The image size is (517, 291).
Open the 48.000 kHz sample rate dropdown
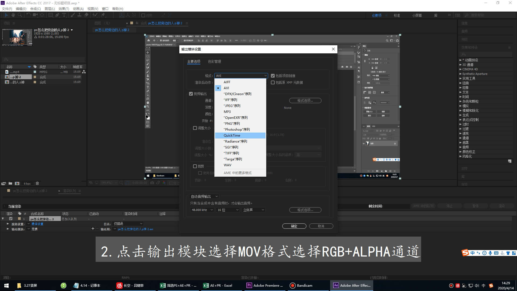click(202, 210)
